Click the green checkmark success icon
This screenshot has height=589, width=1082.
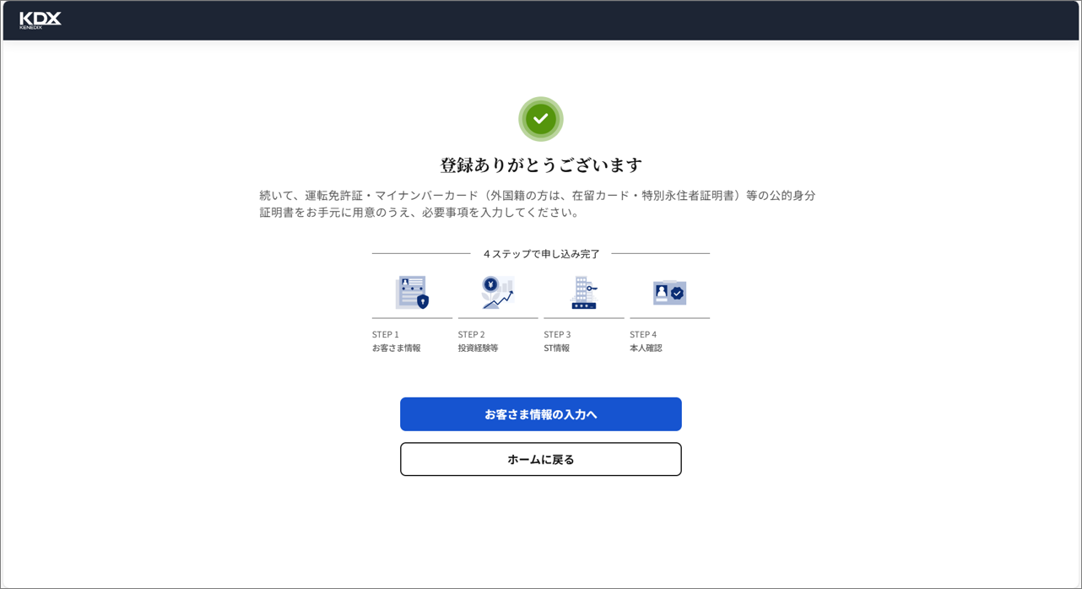tap(541, 119)
